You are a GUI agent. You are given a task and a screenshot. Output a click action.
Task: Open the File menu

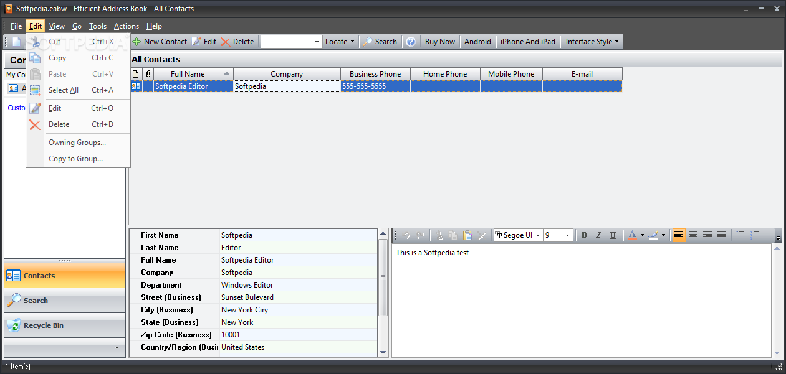(16, 26)
